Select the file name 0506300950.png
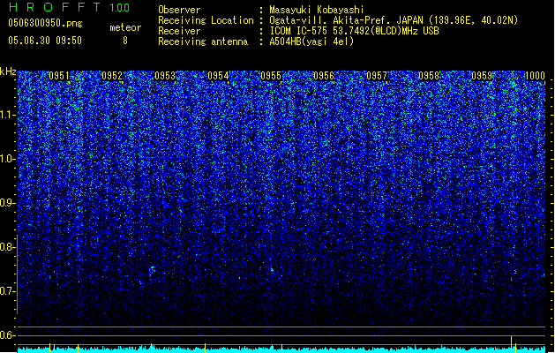 45,23
